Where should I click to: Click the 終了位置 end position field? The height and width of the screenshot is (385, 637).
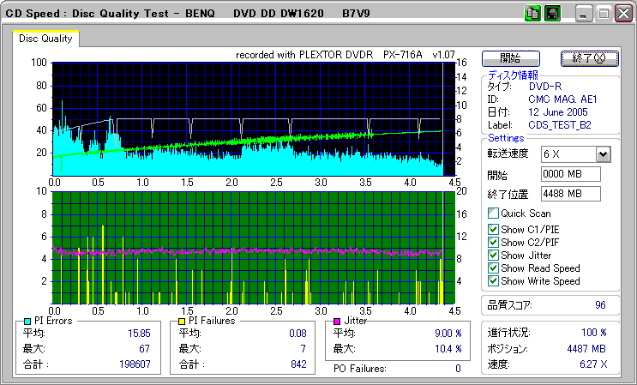pos(571,193)
